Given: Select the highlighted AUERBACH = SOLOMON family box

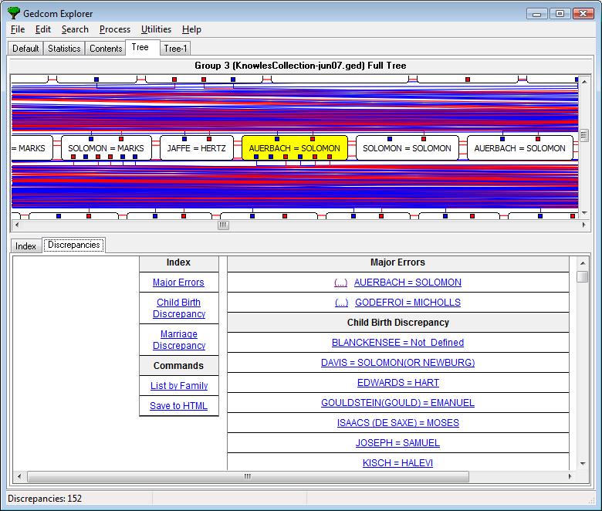Looking at the screenshot, I should click(x=295, y=147).
